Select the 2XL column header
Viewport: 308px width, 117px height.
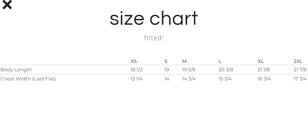tap(298, 61)
